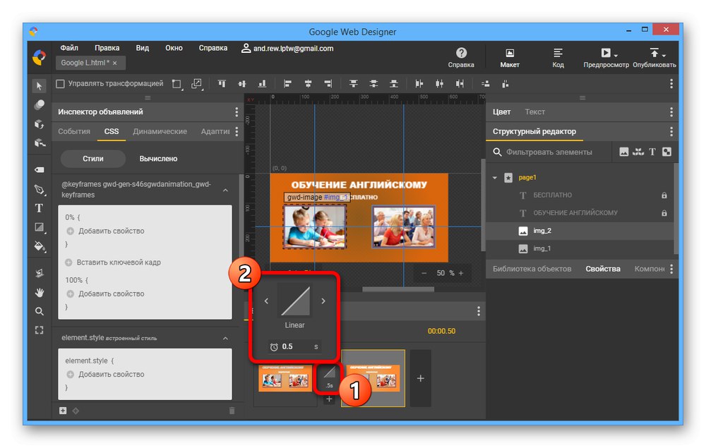Toggle lock on БЕСПЛАТНО layer
Screen dimensions: 706x448
point(664,195)
